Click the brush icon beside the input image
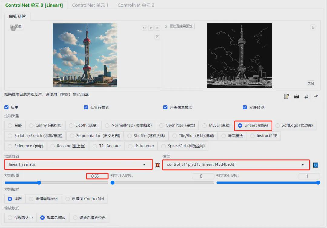The width and height of the screenshot is (327, 228). [x=157, y=37]
